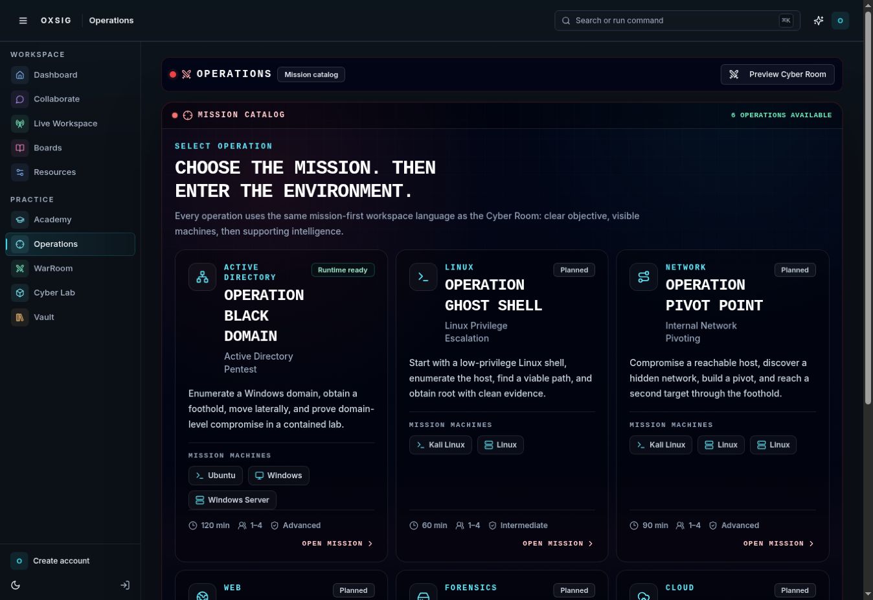Click the Planned badge on Ghost Shell card
873x600 pixels.
pos(574,270)
